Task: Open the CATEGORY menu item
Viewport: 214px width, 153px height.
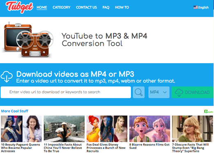Action: click(x=61, y=7)
